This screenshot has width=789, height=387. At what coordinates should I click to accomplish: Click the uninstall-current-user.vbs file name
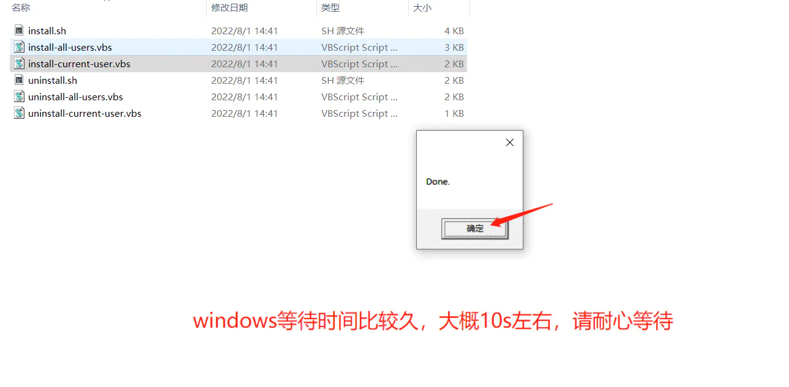84,113
